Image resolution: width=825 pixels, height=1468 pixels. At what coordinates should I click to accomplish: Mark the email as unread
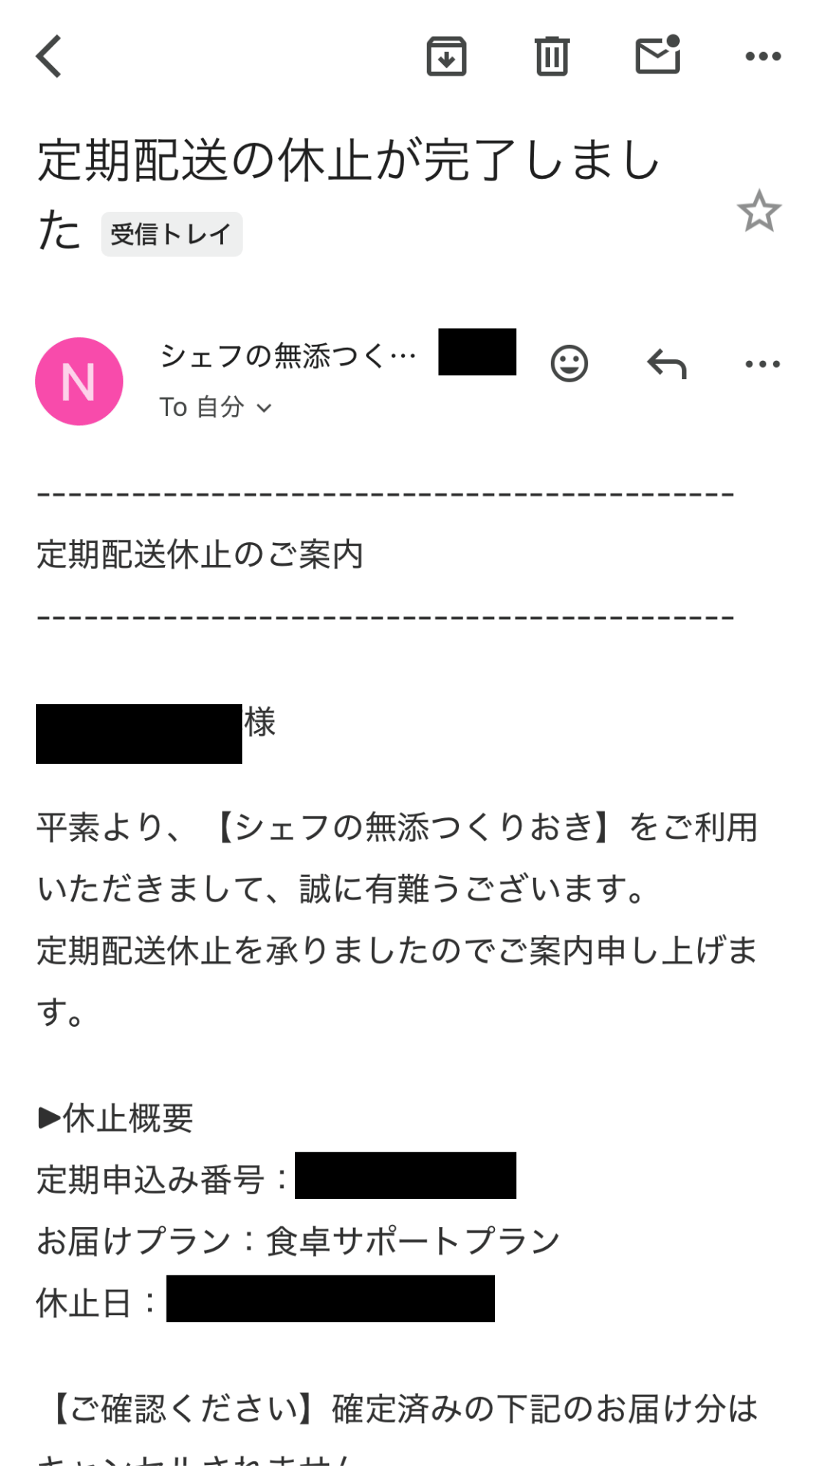[x=658, y=55]
